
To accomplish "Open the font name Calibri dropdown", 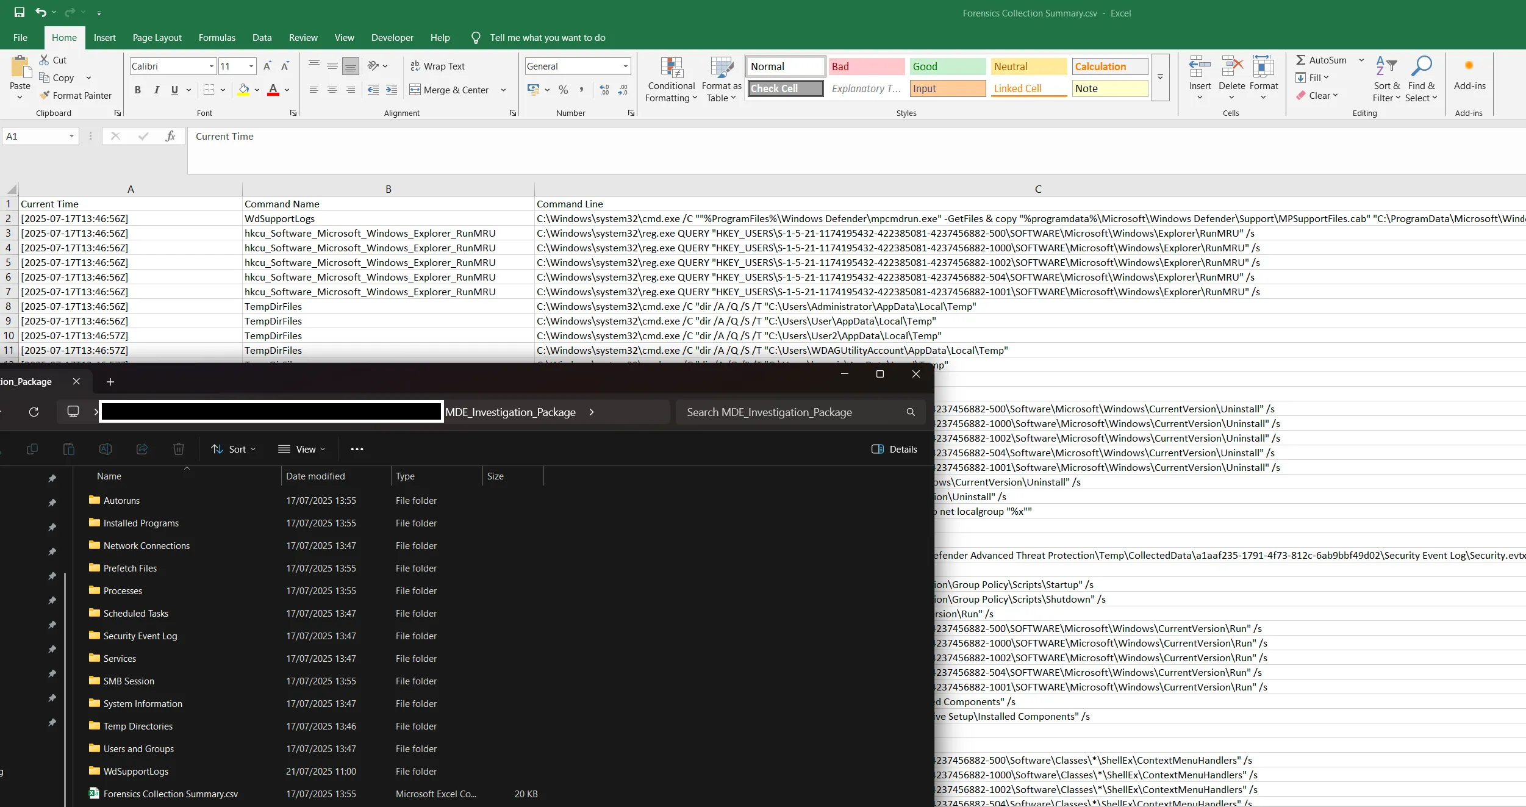I will pos(212,66).
